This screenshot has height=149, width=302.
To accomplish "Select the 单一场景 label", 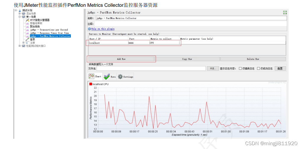I will click(31, 17).
